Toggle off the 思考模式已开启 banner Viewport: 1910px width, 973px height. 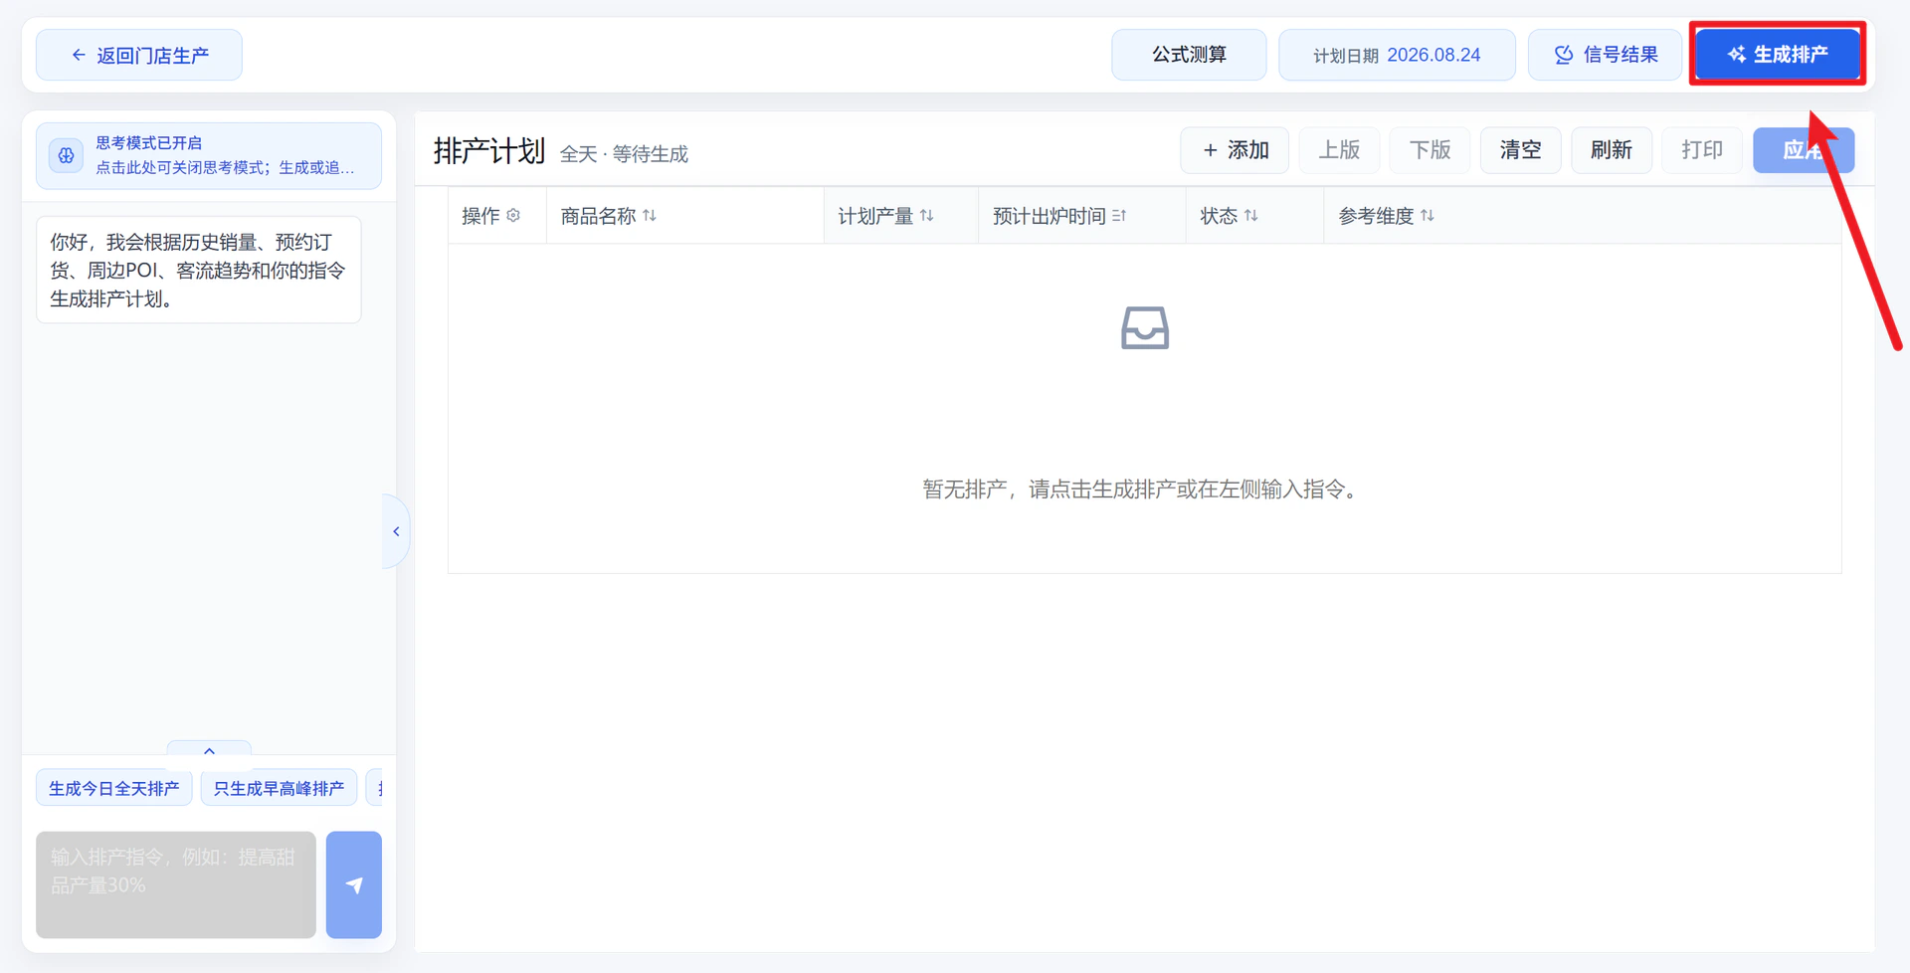pos(209,155)
